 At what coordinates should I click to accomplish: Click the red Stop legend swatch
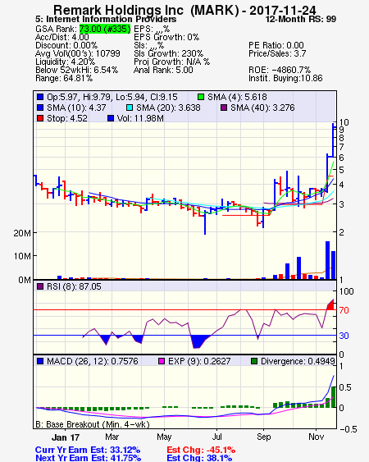pos(40,118)
